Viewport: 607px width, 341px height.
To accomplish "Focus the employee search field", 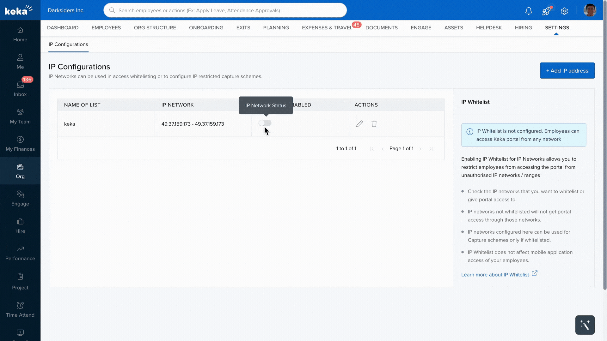I will pyautogui.click(x=225, y=10).
